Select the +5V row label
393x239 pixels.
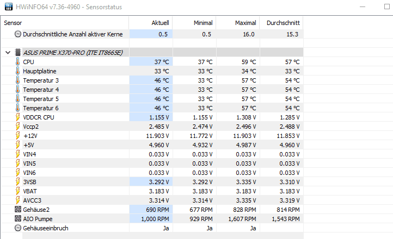point(28,145)
